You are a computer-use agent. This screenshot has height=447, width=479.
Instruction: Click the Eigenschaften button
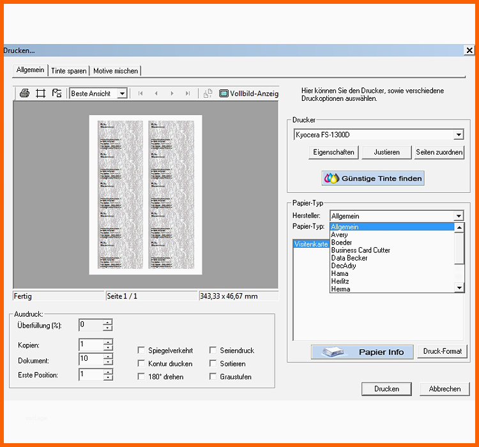coord(333,152)
